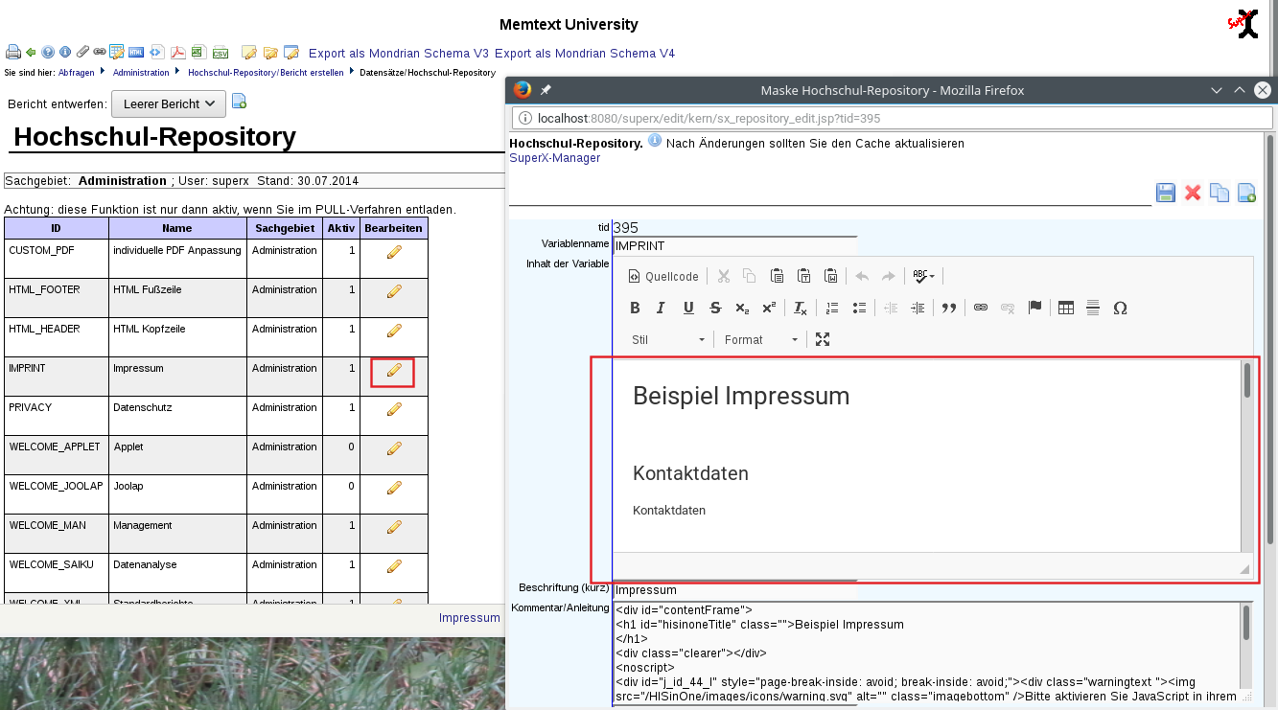
Task: Toggle Quellcode source view in editor
Action: point(663,276)
